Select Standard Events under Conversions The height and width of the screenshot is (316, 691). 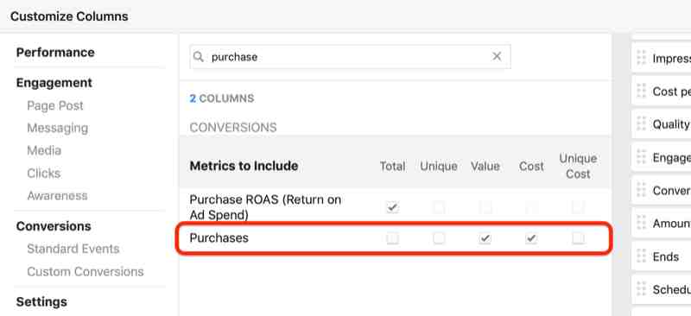tap(73, 249)
